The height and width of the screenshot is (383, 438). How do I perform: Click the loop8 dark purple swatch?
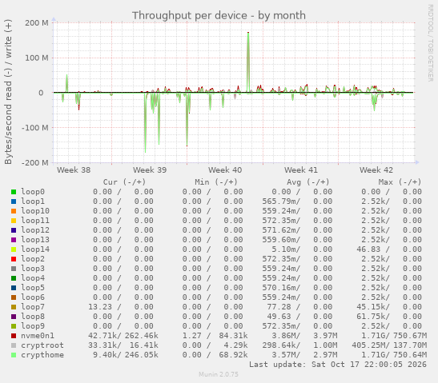point(14,317)
